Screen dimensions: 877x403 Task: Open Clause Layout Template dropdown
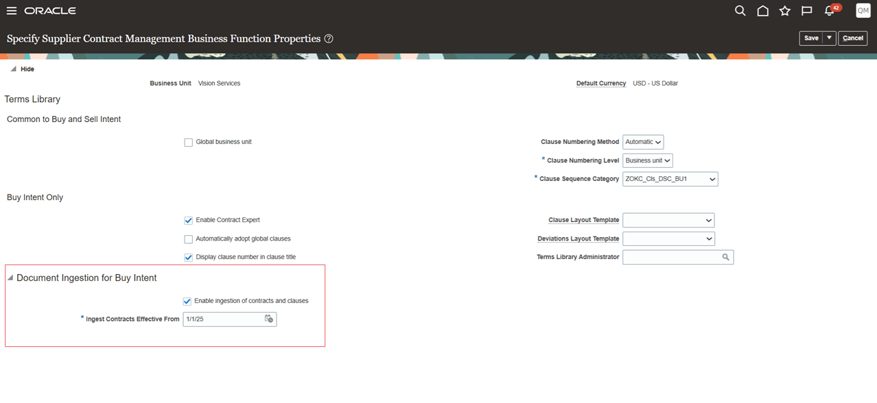click(668, 220)
